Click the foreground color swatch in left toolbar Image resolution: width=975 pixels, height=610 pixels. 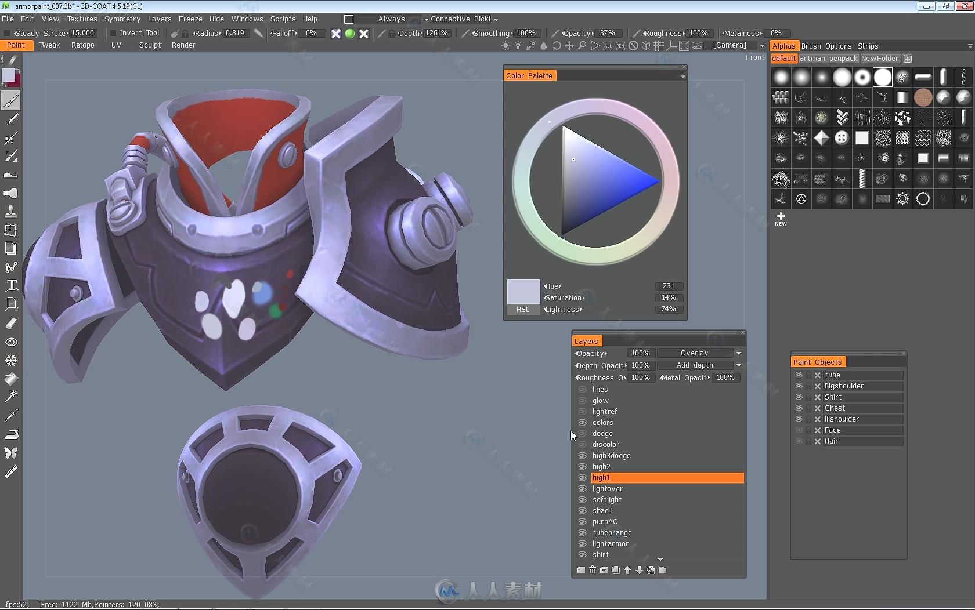[x=8, y=75]
